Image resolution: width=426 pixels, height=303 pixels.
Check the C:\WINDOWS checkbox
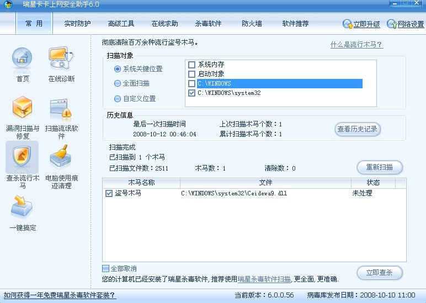click(191, 83)
